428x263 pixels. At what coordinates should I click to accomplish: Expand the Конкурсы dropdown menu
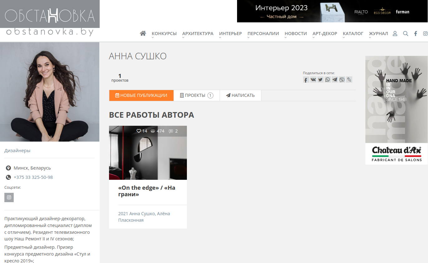pos(164,34)
